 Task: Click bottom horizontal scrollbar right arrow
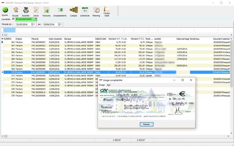pos(228,136)
